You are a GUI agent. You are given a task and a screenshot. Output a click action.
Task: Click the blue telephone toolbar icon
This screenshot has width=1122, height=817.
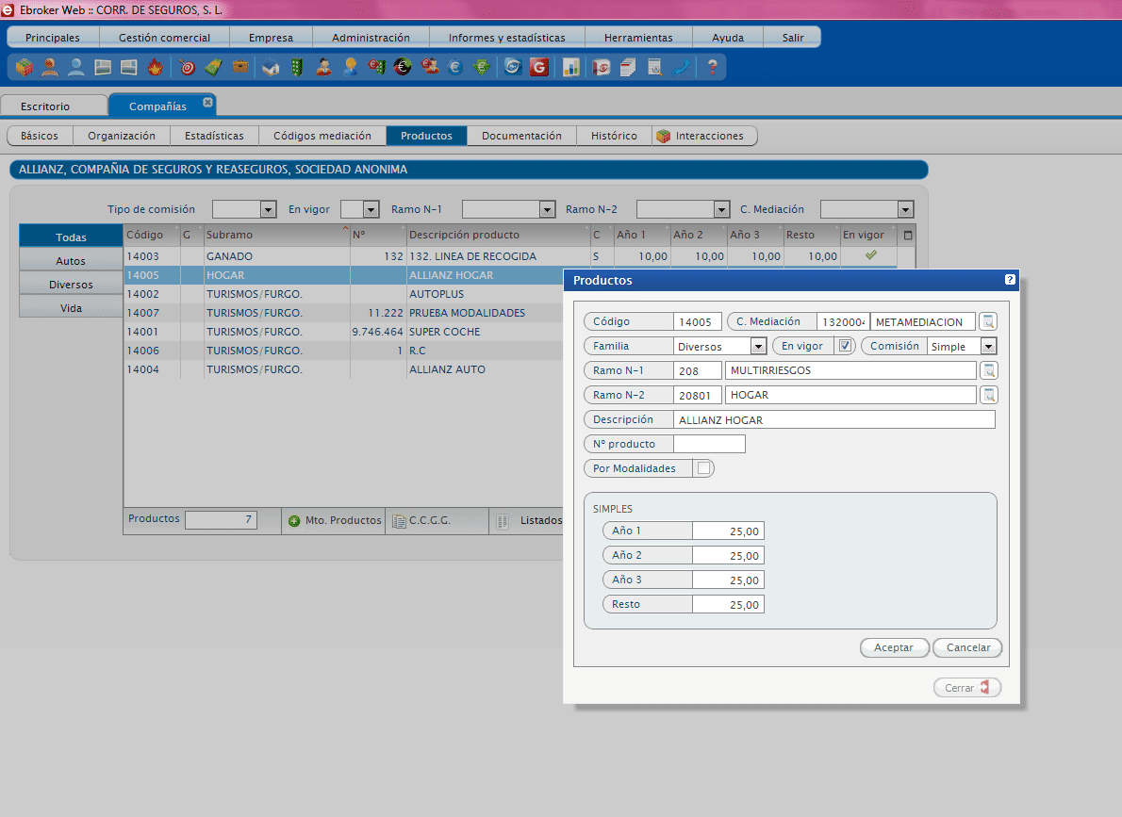pyautogui.click(x=681, y=67)
